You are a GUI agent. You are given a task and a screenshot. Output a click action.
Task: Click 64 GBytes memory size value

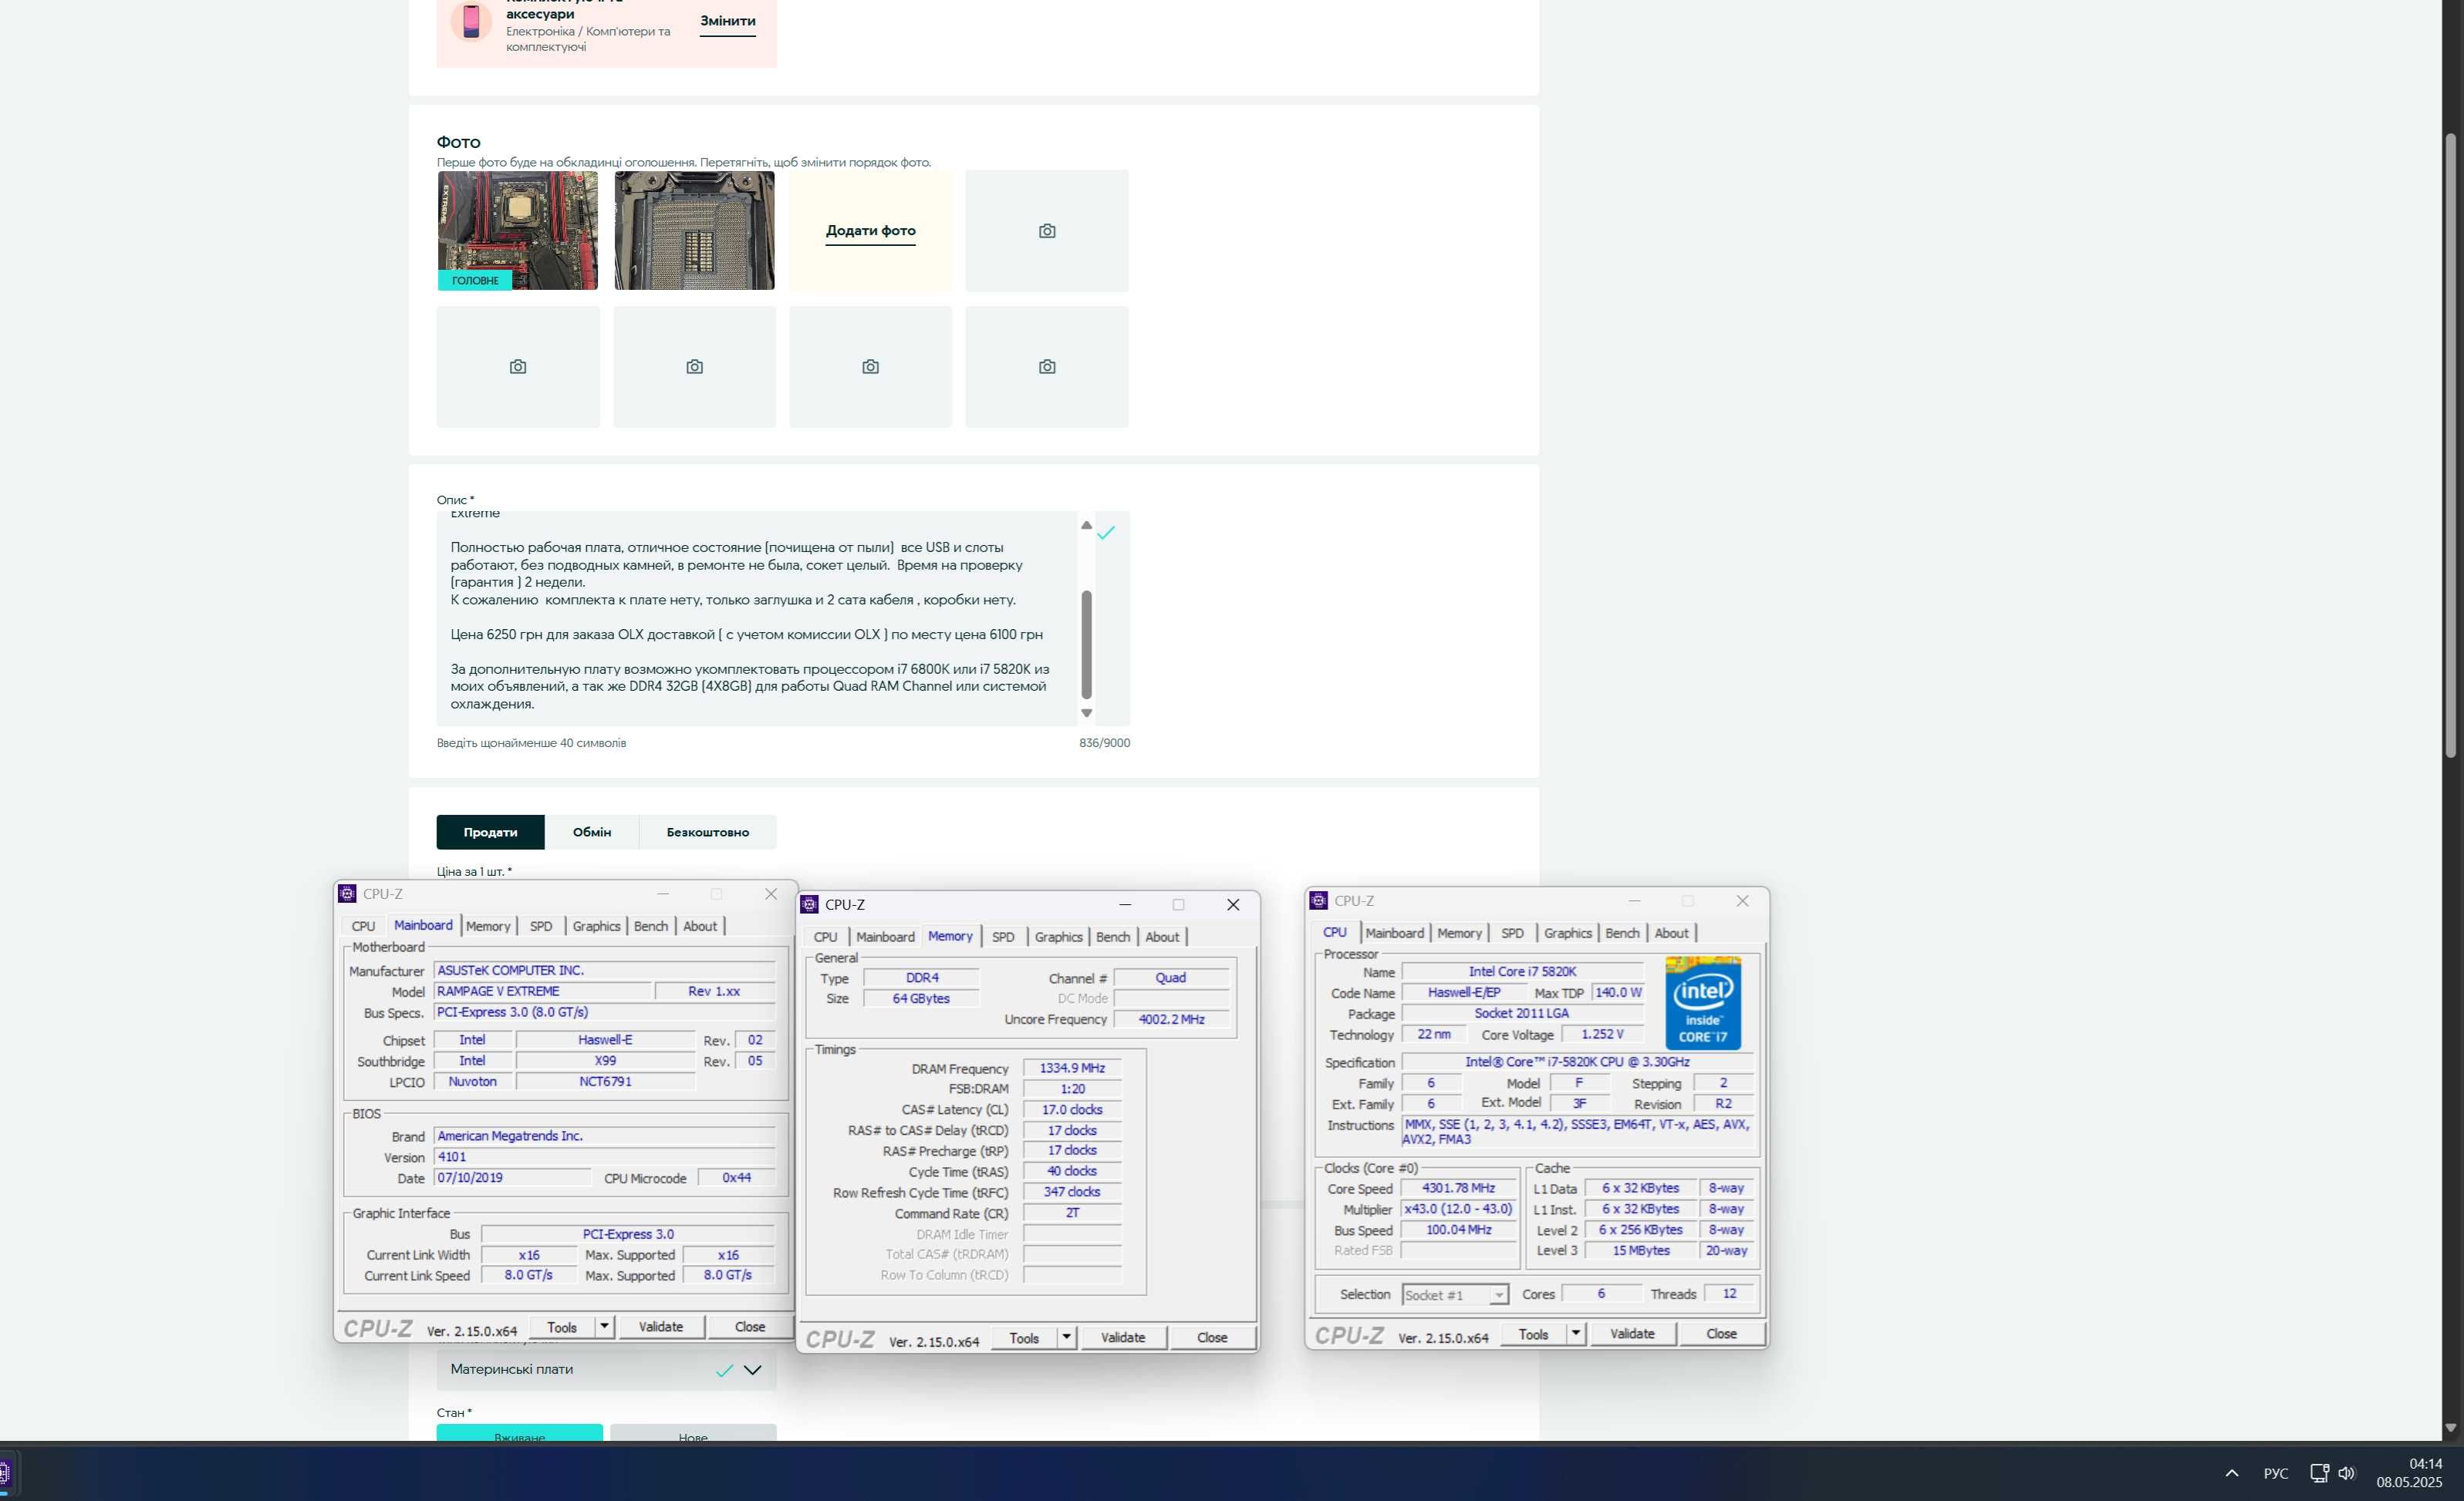(x=921, y=998)
